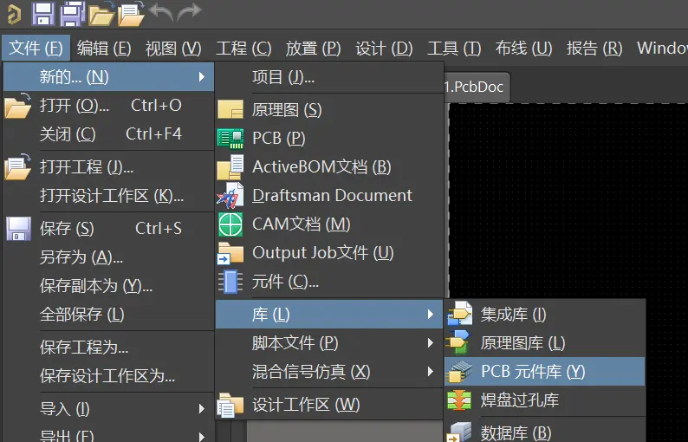Choose 关闭 (C) Ctrl+F4 entry

coord(108,133)
